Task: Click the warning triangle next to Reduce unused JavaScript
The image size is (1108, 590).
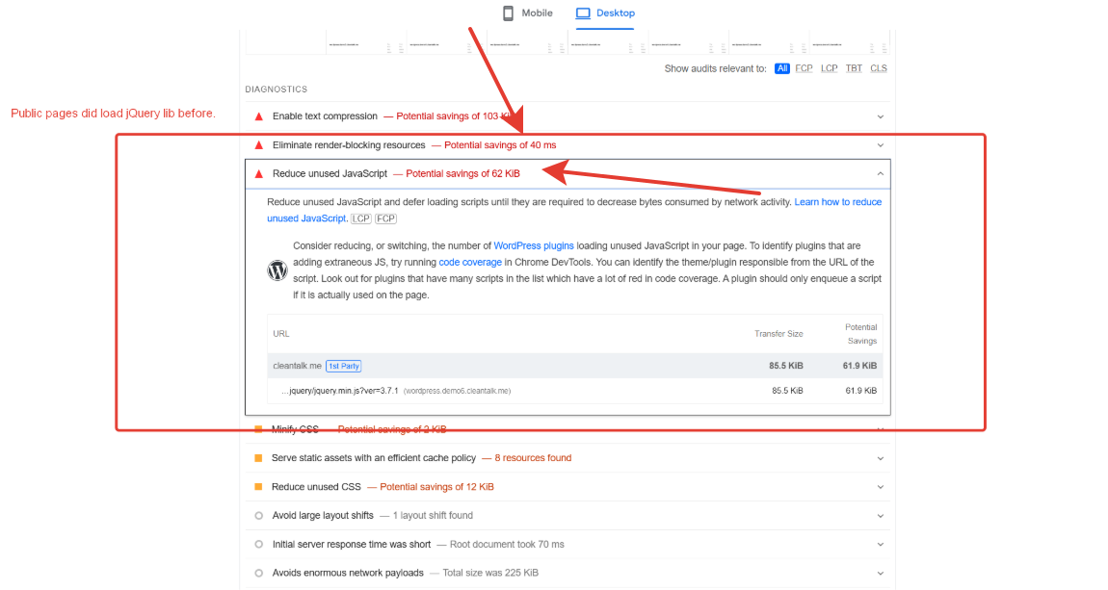Action: point(258,173)
